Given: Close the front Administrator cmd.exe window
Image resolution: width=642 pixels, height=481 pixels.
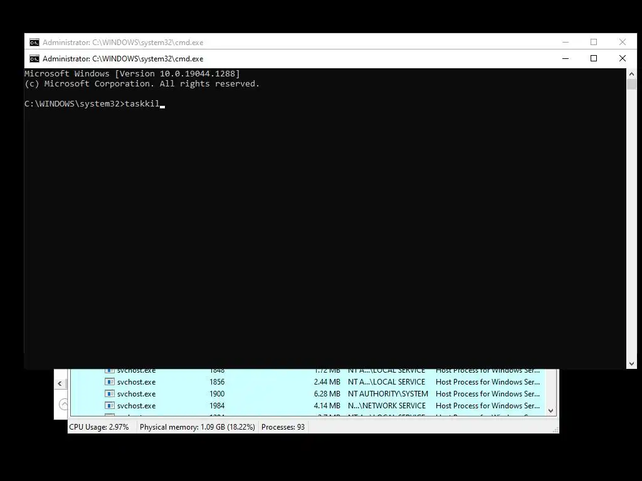Looking at the screenshot, I should (x=623, y=58).
